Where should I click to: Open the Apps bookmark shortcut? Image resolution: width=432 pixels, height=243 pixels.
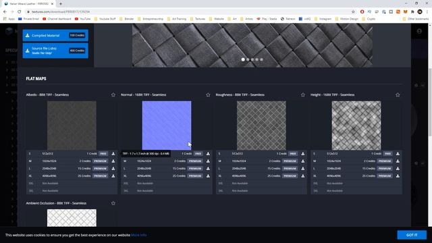pos(9,19)
